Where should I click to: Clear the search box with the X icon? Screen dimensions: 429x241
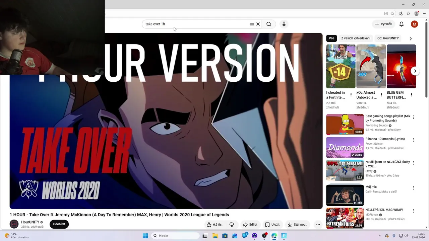click(x=258, y=24)
